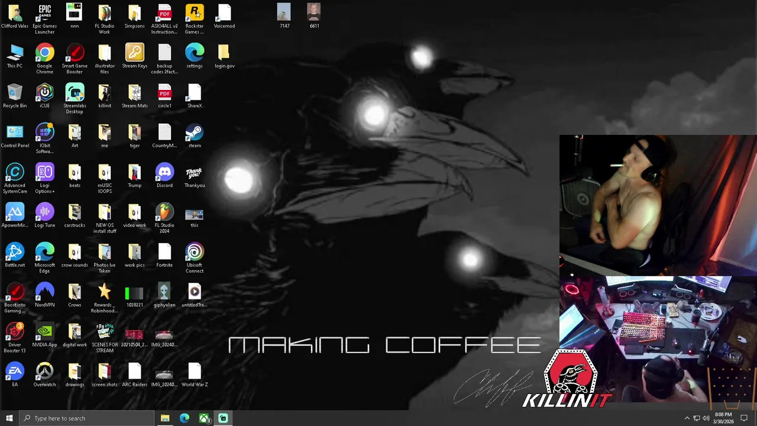The height and width of the screenshot is (426, 757).
Task: Open the ARC Raiders file icon
Action: click(x=134, y=375)
